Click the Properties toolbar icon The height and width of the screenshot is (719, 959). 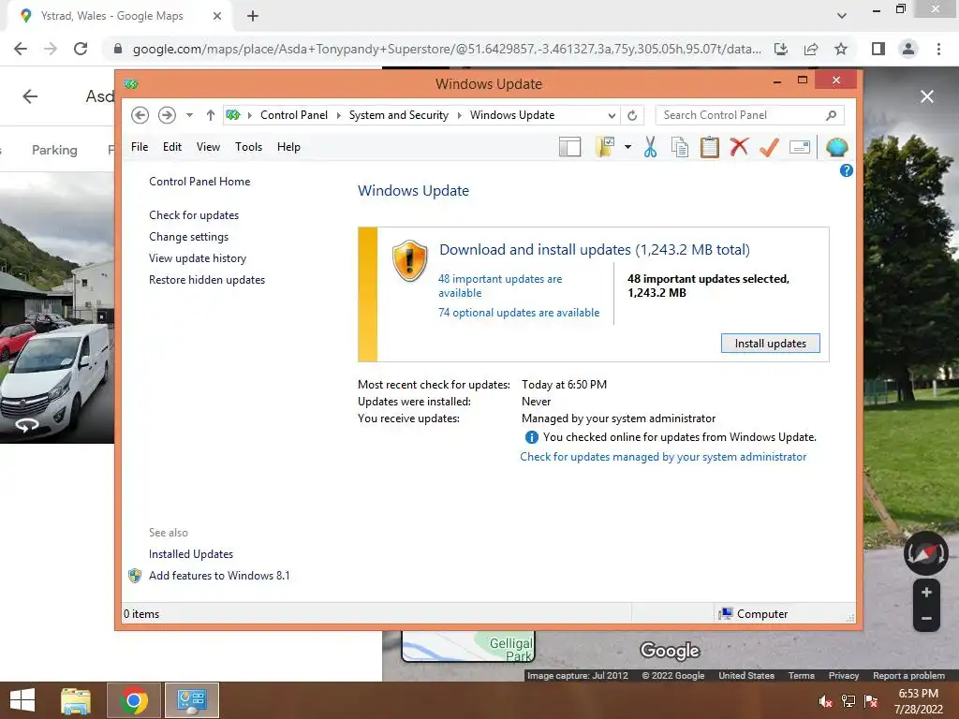(800, 147)
